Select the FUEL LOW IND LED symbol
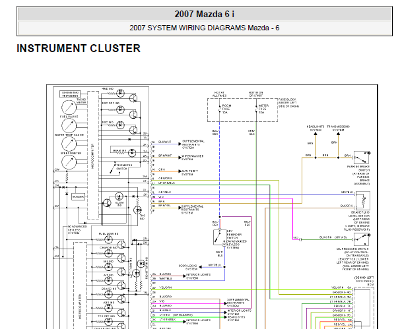The image size is (400, 329). coord(108,239)
